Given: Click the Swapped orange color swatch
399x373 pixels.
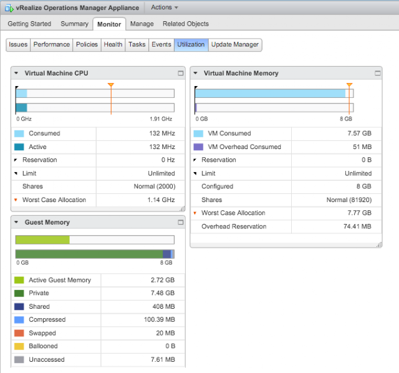Looking at the screenshot, I should (19, 333).
